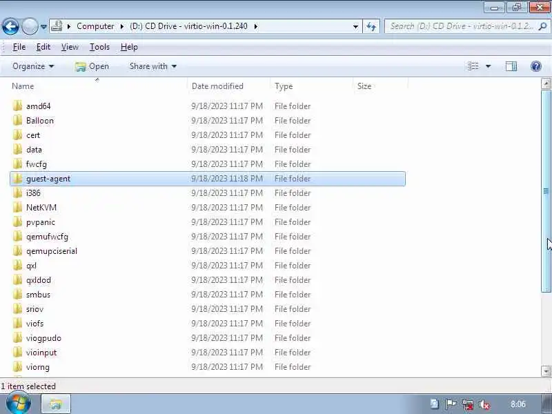Select the data folder icon
The image size is (552, 414).
[17, 149]
